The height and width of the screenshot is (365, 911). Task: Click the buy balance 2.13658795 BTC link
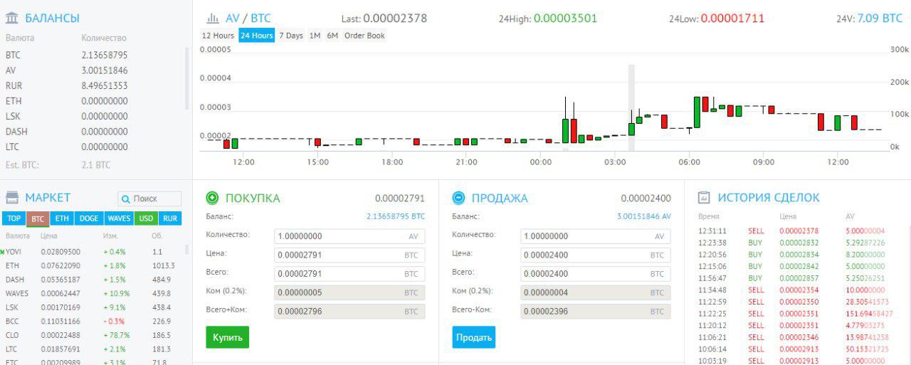tap(395, 216)
